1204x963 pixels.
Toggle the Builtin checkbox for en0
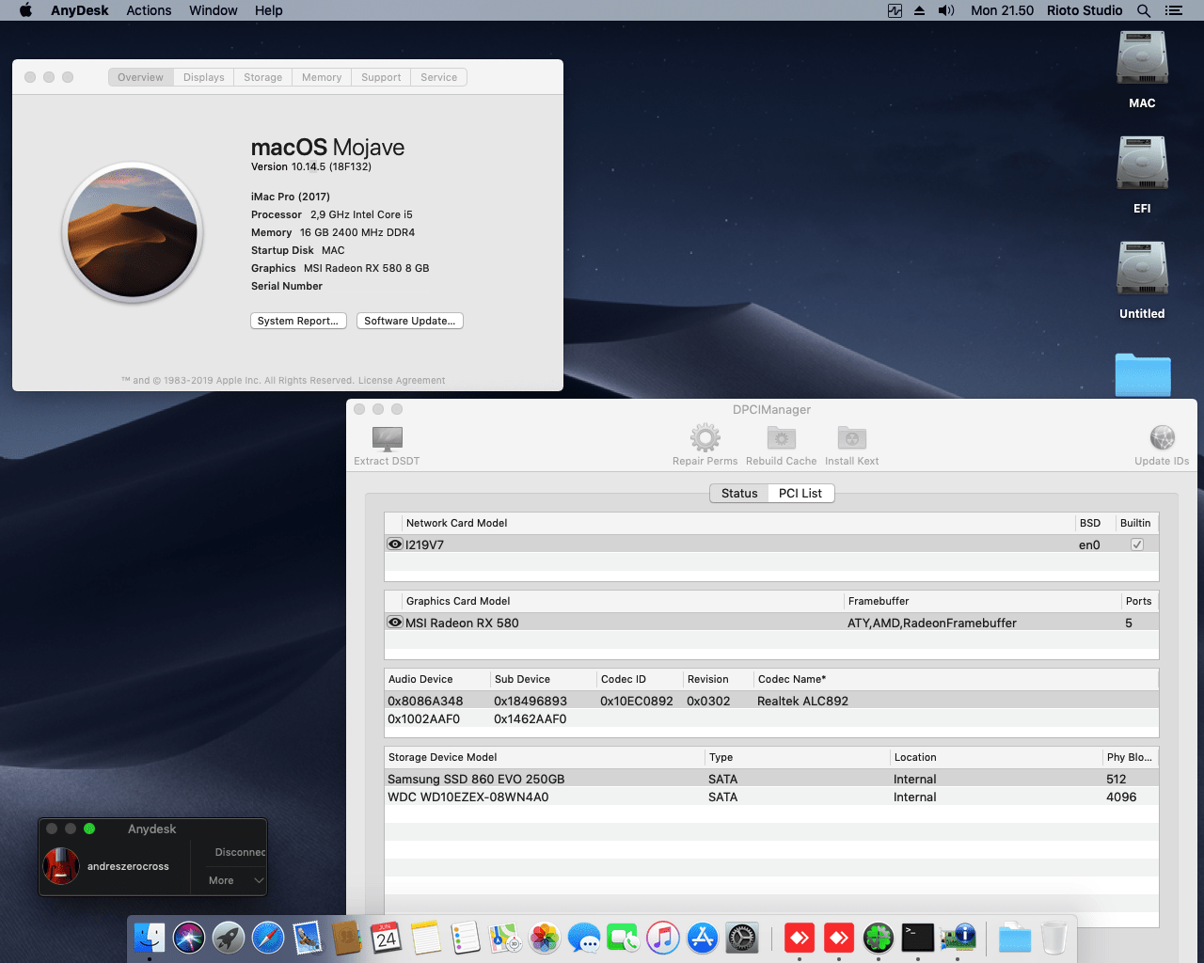coord(1136,544)
